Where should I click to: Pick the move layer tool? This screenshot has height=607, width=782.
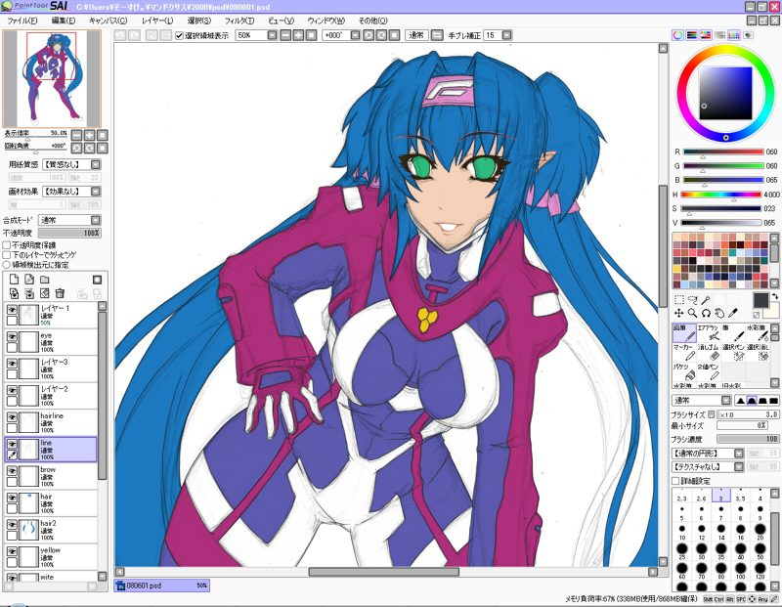(x=678, y=313)
